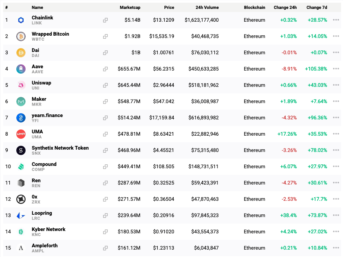The width and height of the screenshot is (343, 257).
Task: Click the Synthetix logo icon
Action: coord(21,150)
